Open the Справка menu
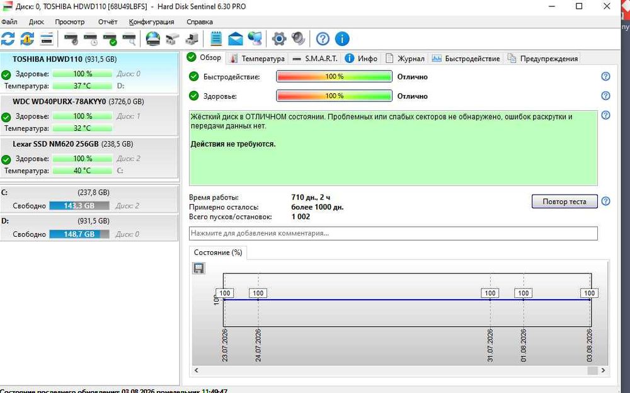Image resolution: width=630 pixels, height=393 pixels. click(x=200, y=21)
